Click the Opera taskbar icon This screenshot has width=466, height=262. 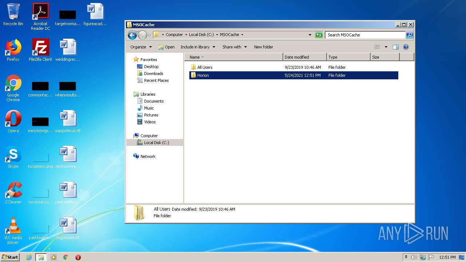tap(78, 257)
